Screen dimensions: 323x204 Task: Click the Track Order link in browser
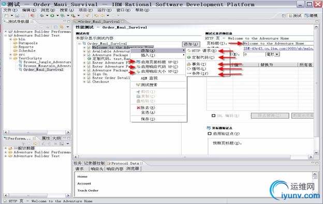point(88,191)
